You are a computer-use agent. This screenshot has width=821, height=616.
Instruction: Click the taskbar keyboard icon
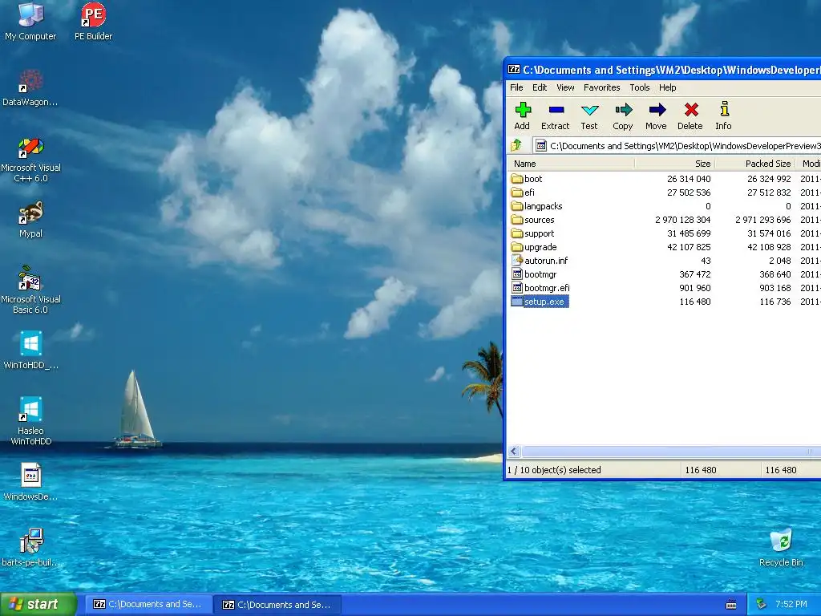[x=731, y=605]
